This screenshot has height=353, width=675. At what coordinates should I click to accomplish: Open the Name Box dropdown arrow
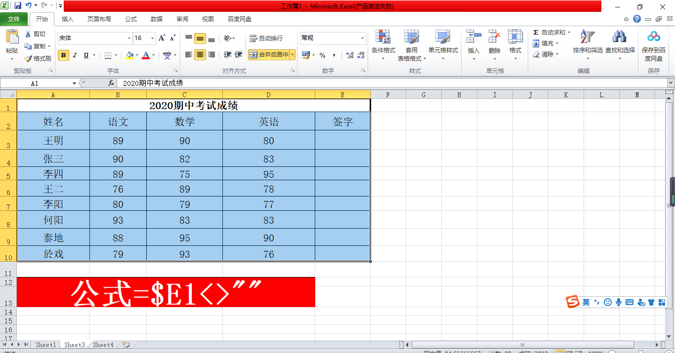click(x=75, y=83)
